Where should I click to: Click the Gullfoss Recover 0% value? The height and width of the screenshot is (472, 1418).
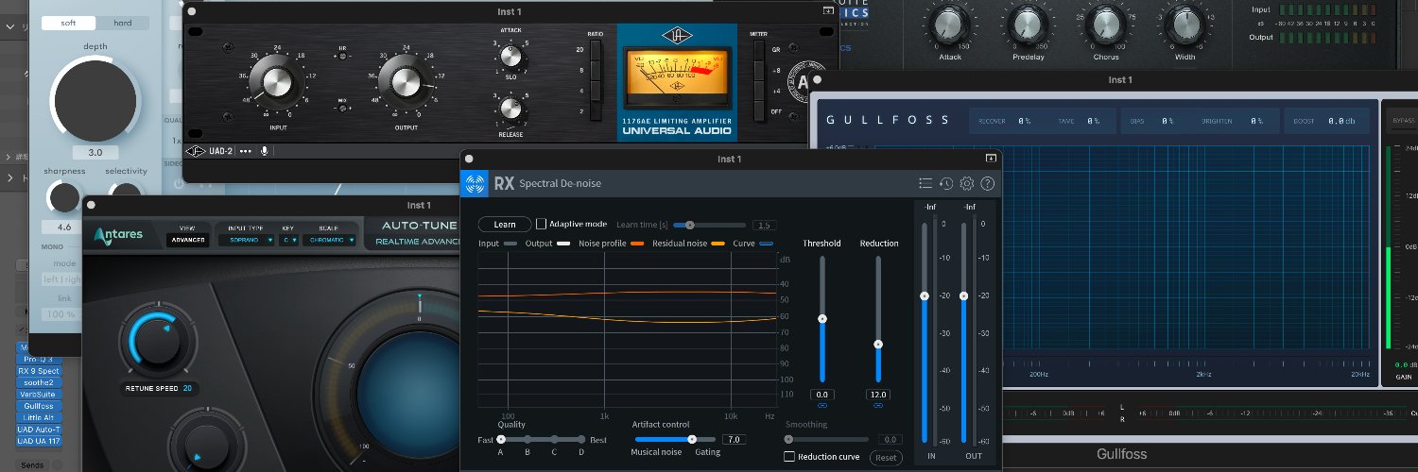click(x=1024, y=121)
